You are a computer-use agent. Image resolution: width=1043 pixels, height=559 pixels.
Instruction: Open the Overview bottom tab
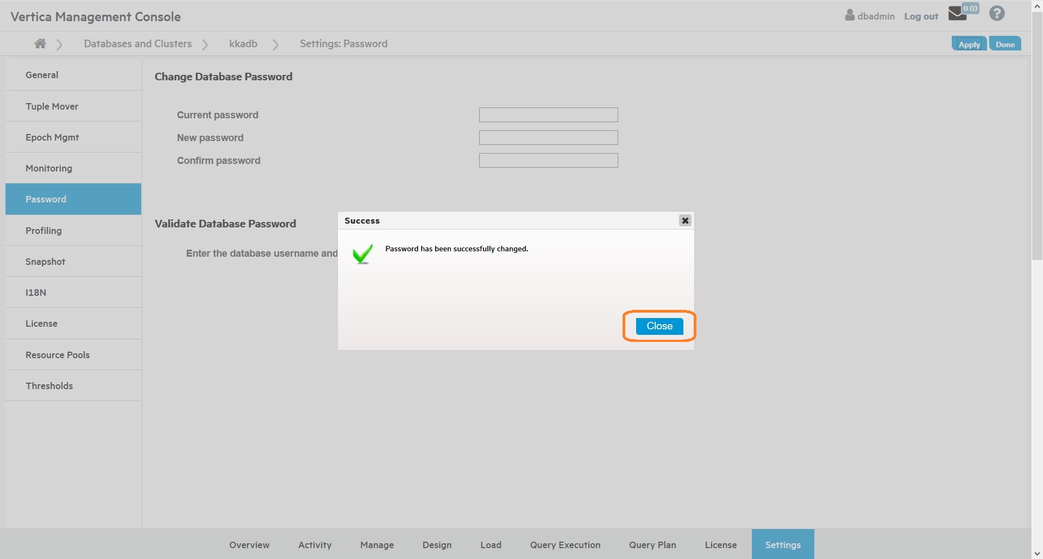(x=249, y=545)
